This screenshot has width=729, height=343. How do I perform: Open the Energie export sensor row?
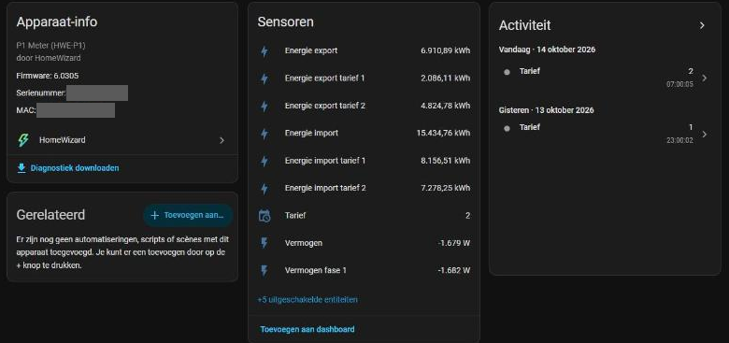tap(364, 50)
